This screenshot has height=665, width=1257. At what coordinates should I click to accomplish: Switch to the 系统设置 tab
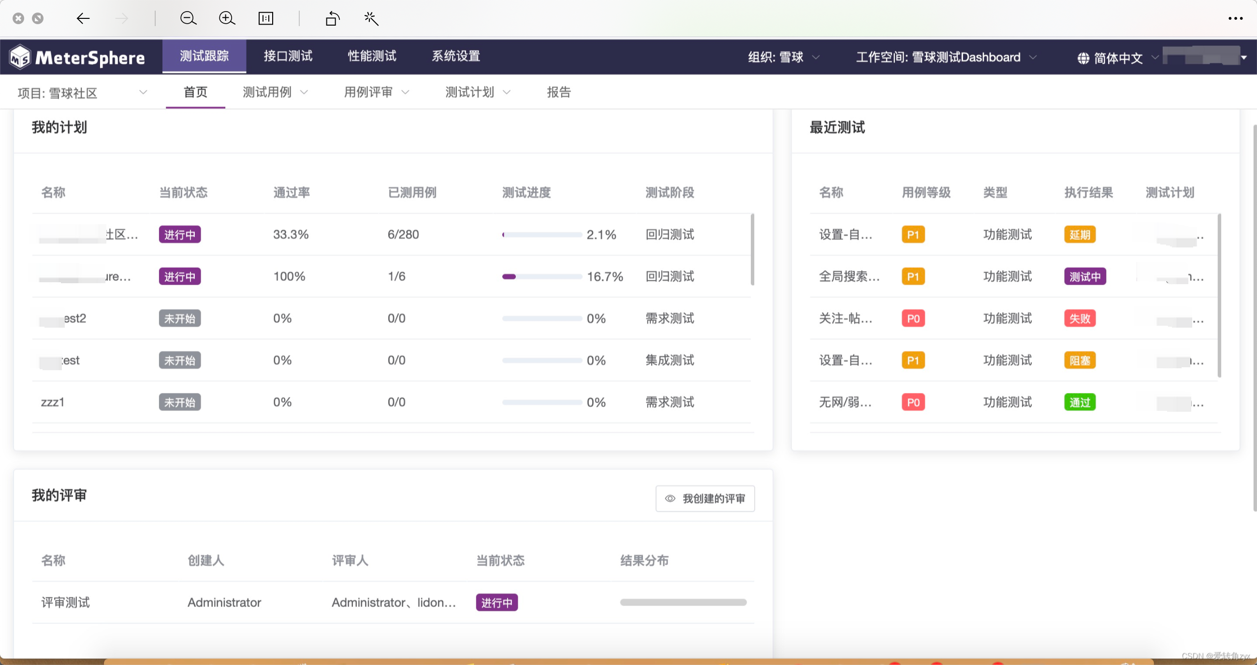pos(455,56)
